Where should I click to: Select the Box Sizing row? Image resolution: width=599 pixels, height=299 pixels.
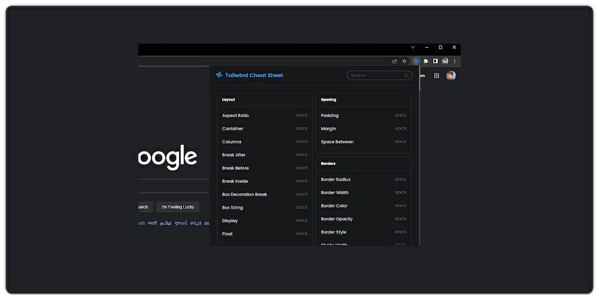232,208
